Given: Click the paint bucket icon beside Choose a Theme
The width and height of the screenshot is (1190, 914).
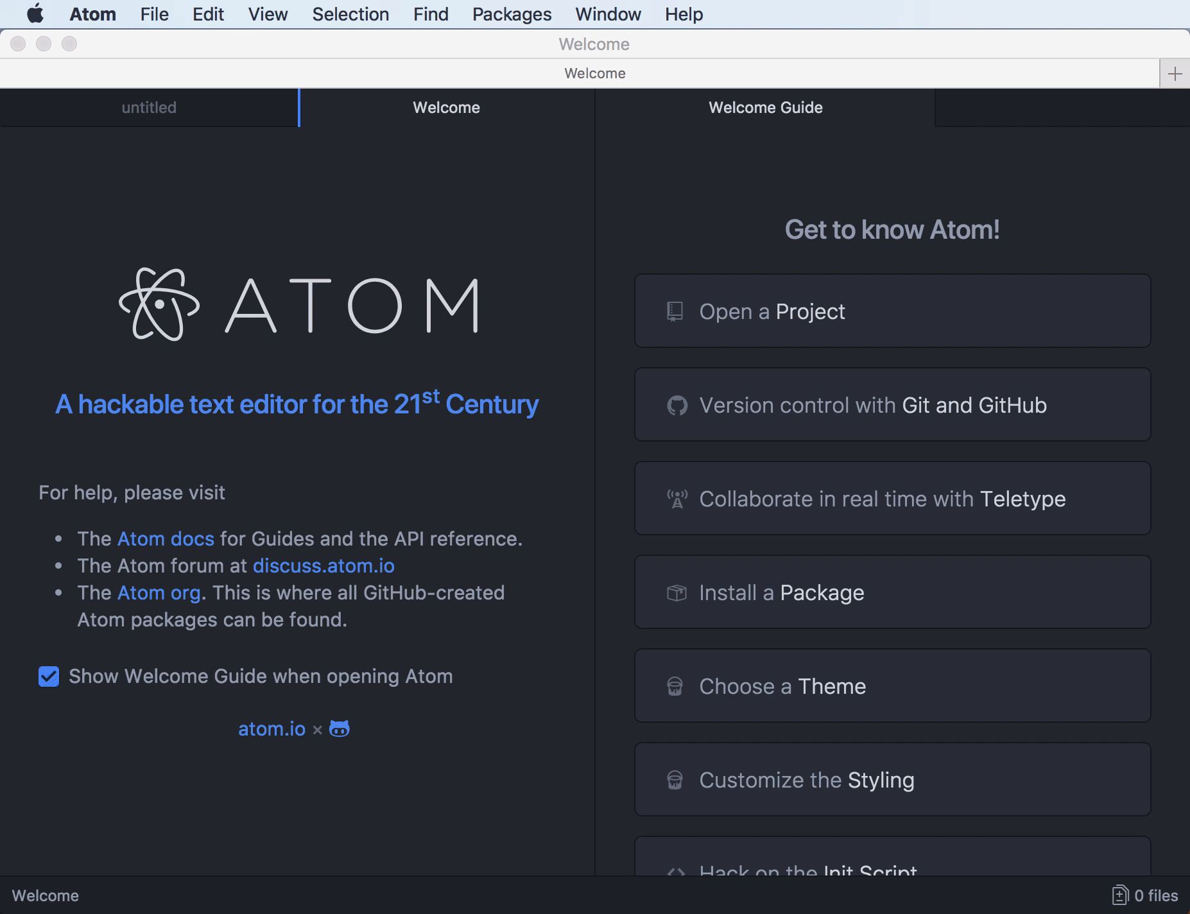Looking at the screenshot, I should [x=675, y=686].
